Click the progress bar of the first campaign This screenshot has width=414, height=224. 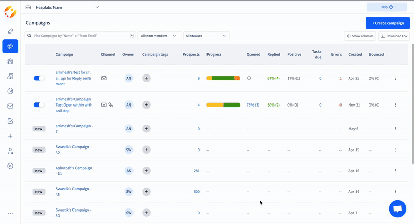click(223, 78)
